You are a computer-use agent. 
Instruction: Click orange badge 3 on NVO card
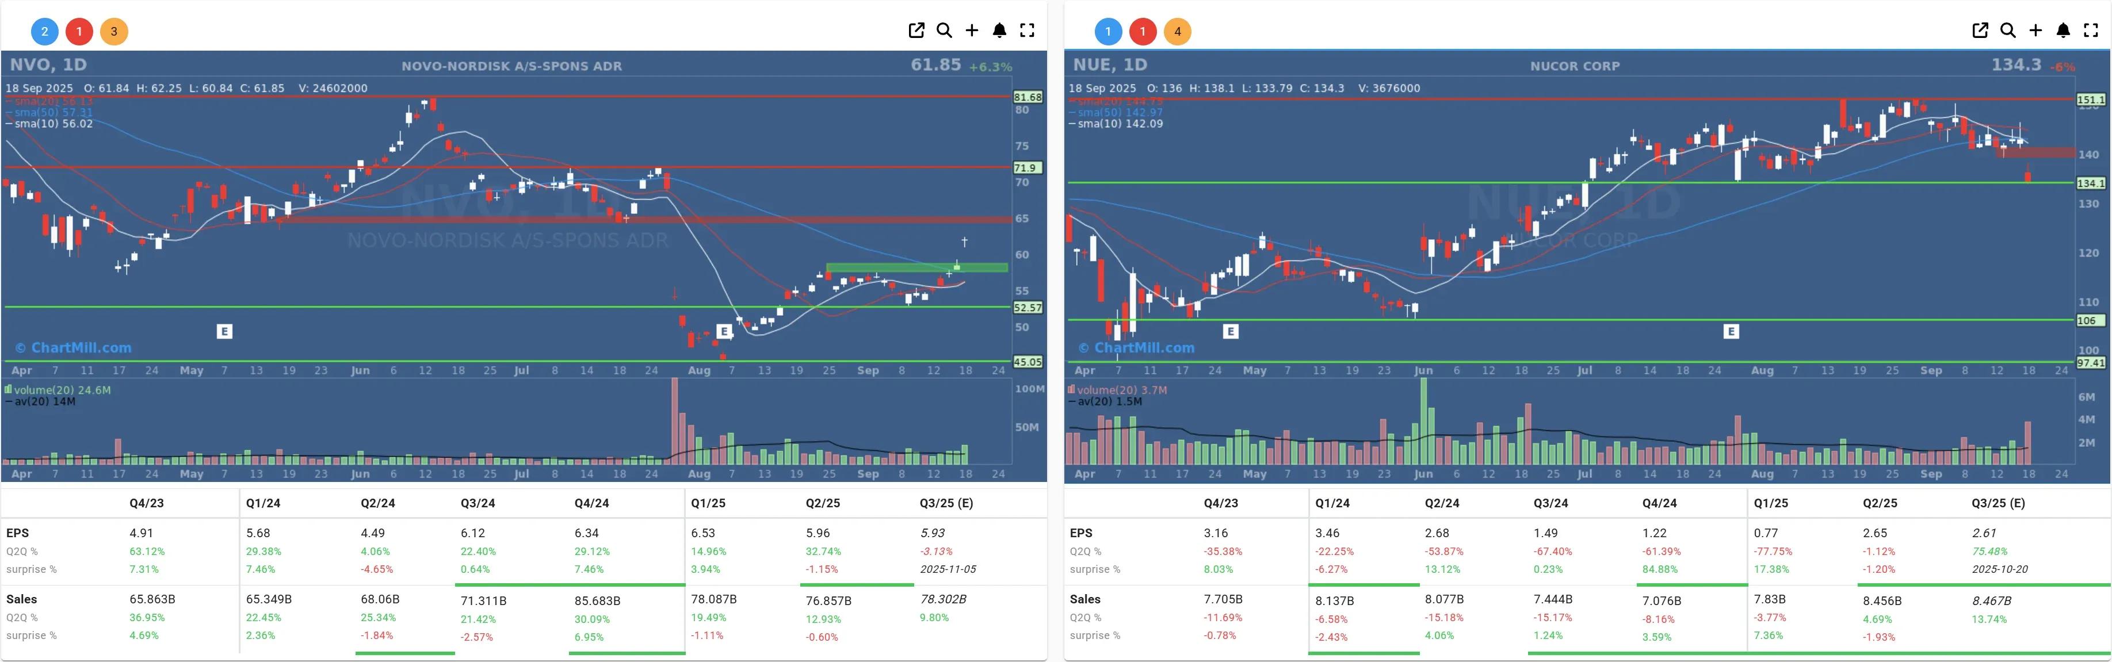coord(114,32)
